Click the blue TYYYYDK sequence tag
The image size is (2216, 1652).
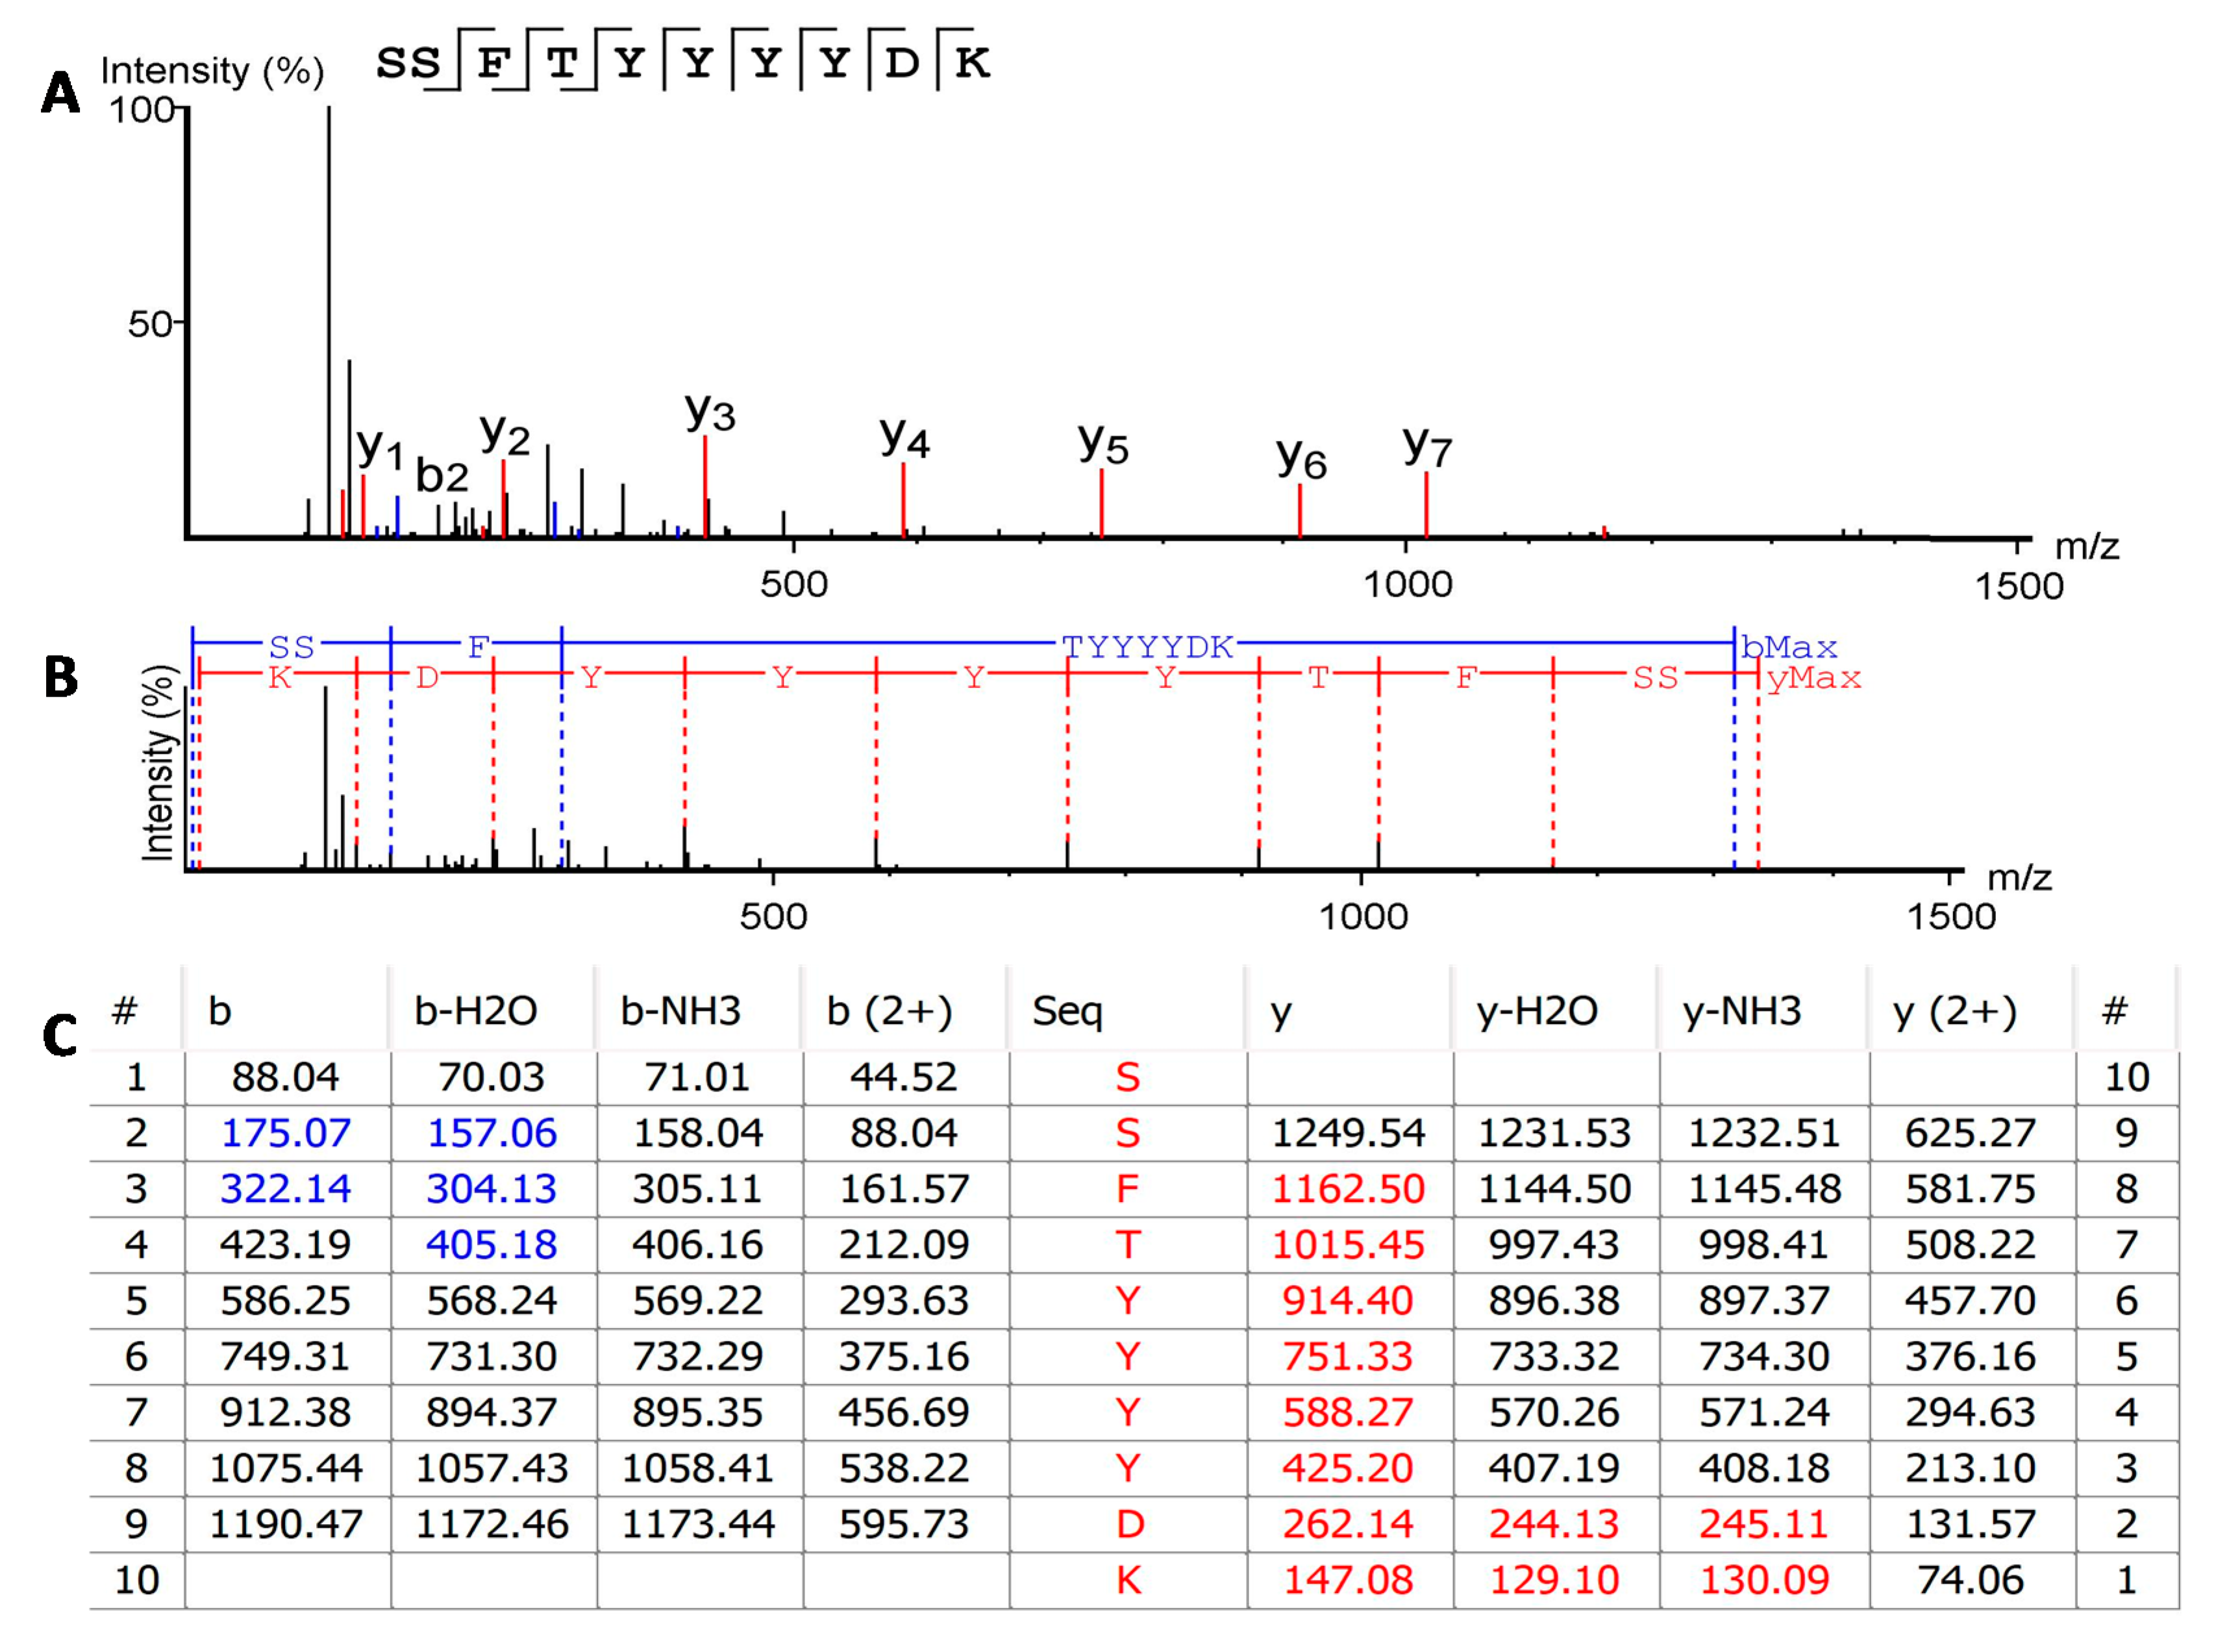coord(1147,648)
